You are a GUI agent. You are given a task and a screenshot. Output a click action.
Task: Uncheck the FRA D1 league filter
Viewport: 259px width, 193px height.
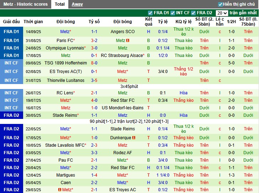(150, 13)
